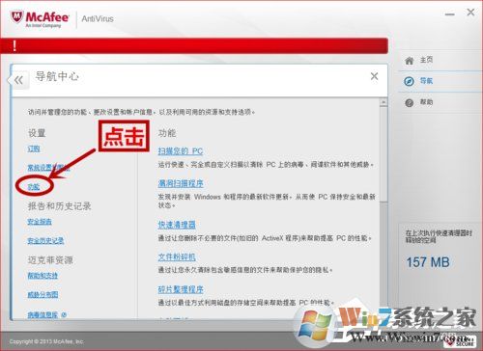Click the scrollbar up arrow
This screenshot has width=483, height=351.
coord(384,102)
